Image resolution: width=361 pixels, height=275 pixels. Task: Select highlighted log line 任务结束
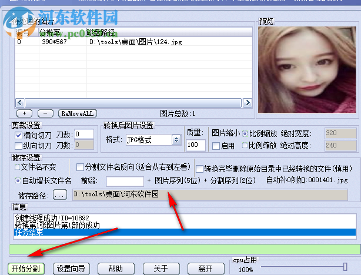(x=185, y=232)
